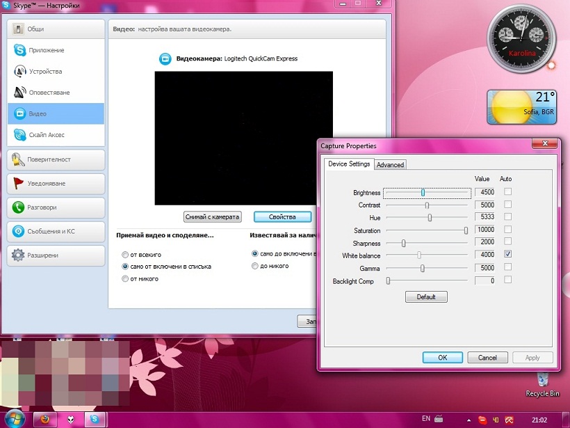
Task: Show hidden tray icons arrow
Action: click(x=469, y=420)
